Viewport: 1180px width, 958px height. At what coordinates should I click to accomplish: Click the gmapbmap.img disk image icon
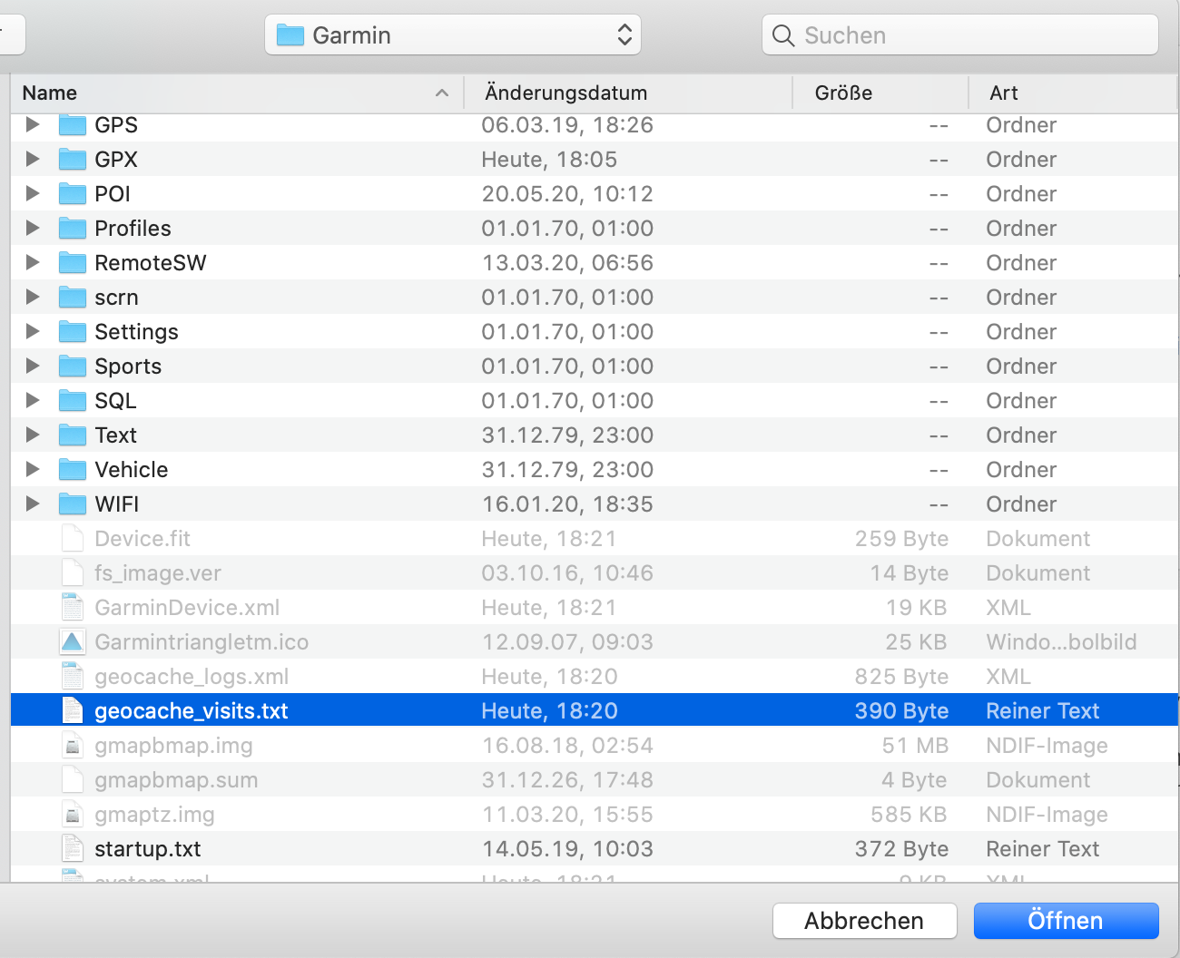point(73,745)
